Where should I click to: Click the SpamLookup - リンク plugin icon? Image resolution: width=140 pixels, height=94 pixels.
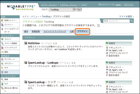(25, 82)
